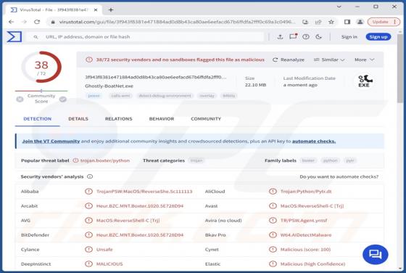Click the EXE file type icon
Viewport: 406px width, 273px height.
click(364, 81)
